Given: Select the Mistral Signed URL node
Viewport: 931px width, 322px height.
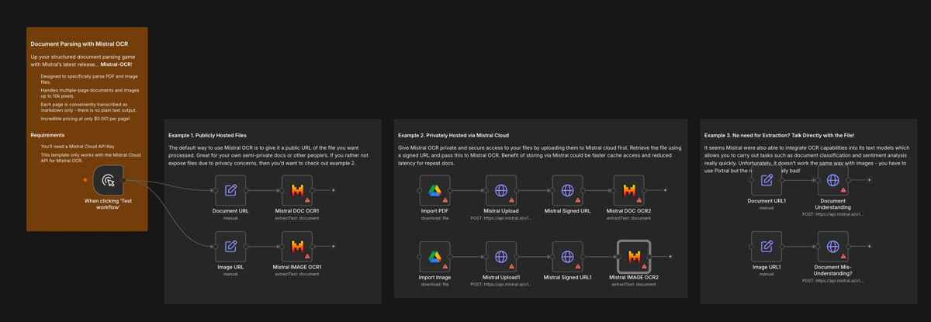Looking at the screenshot, I should tap(567, 190).
